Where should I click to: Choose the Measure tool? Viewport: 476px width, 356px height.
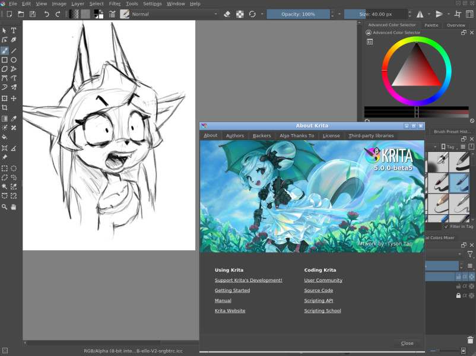(x=14, y=148)
